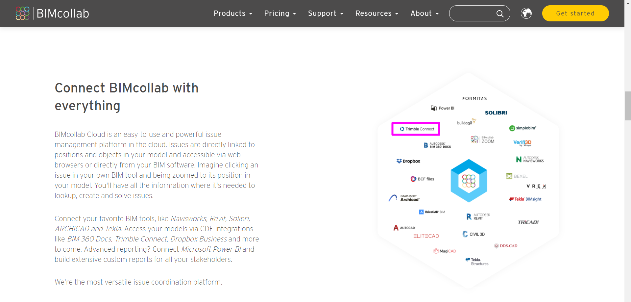Click the Solibri logo
The image size is (631, 302).
click(496, 113)
